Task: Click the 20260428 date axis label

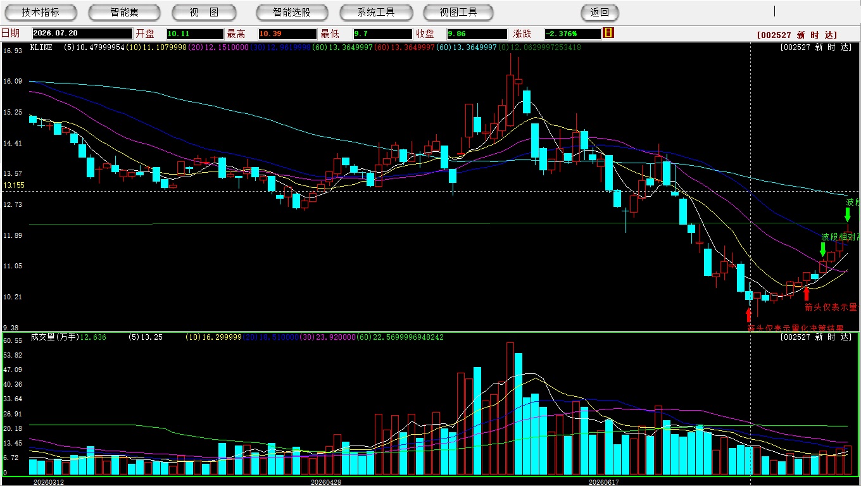Action: click(x=326, y=482)
